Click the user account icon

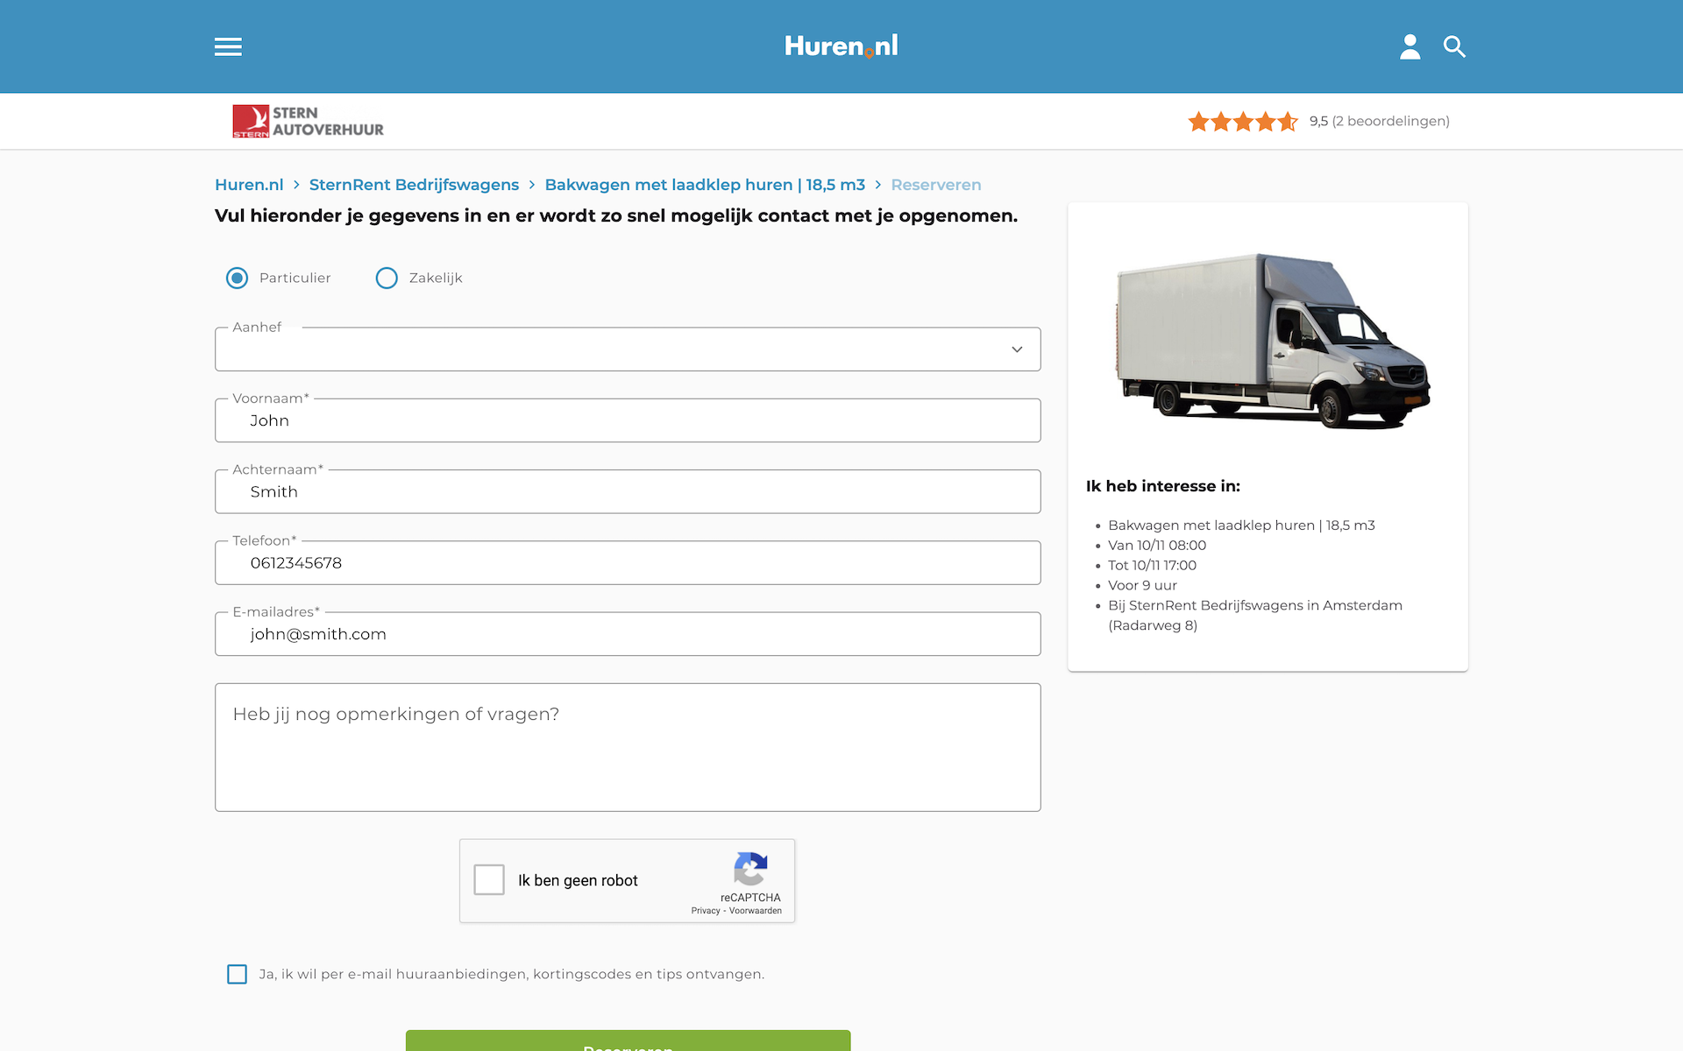1410,46
